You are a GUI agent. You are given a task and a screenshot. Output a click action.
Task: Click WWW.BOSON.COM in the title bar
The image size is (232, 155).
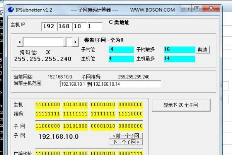click(152, 10)
